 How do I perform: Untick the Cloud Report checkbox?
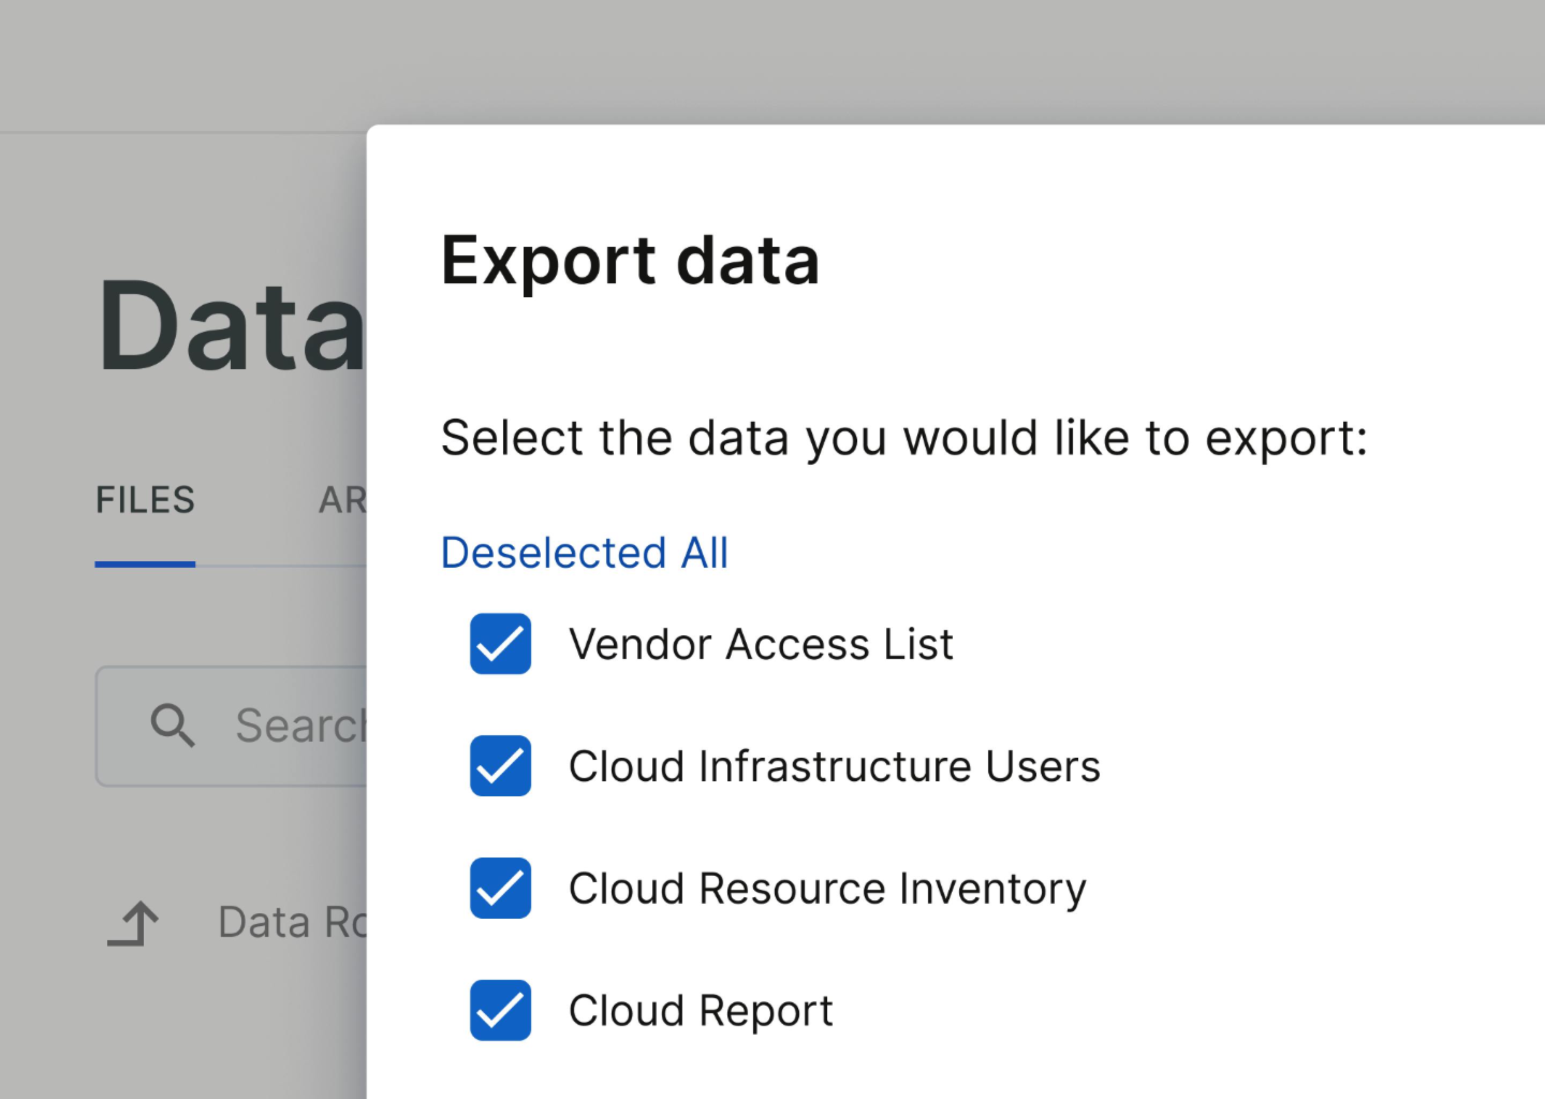[501, 1010]
